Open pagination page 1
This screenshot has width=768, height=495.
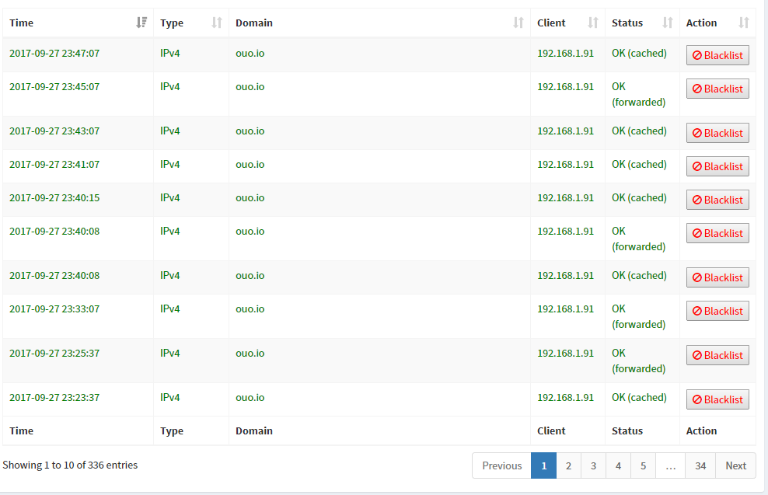coord(543,465)
